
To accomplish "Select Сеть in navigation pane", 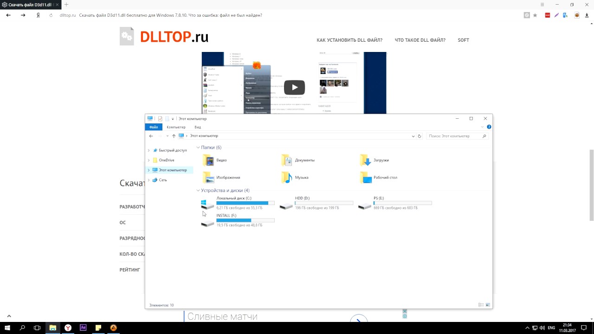I will 163,180.
